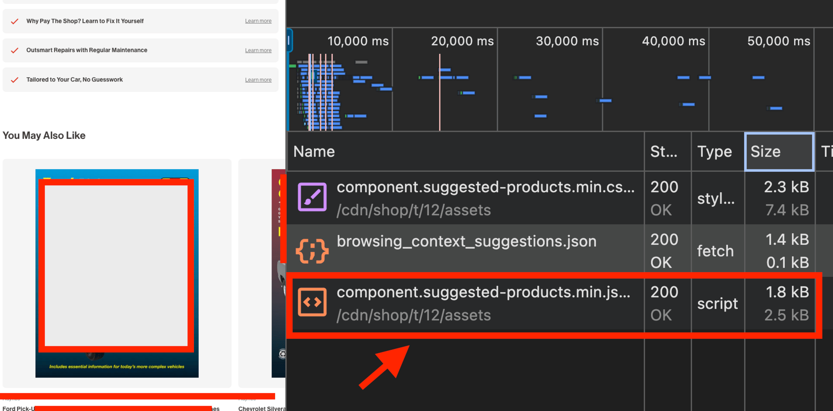Click the script icon for component.suggested-products.min.js

(312, 302)
